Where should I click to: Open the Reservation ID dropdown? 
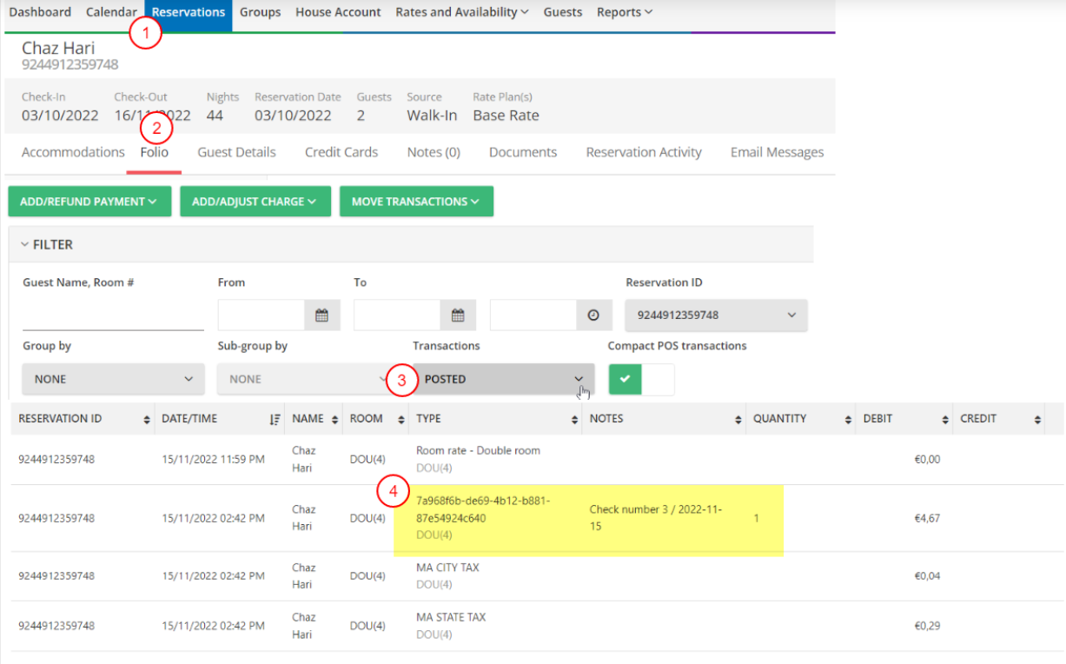coord(716,315)
